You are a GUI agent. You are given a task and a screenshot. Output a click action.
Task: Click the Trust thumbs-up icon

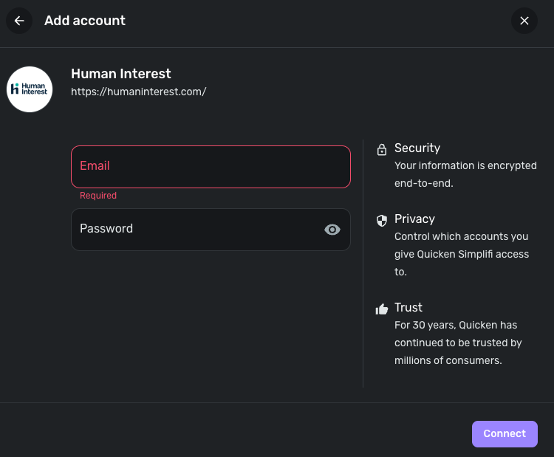click(382, 309)
